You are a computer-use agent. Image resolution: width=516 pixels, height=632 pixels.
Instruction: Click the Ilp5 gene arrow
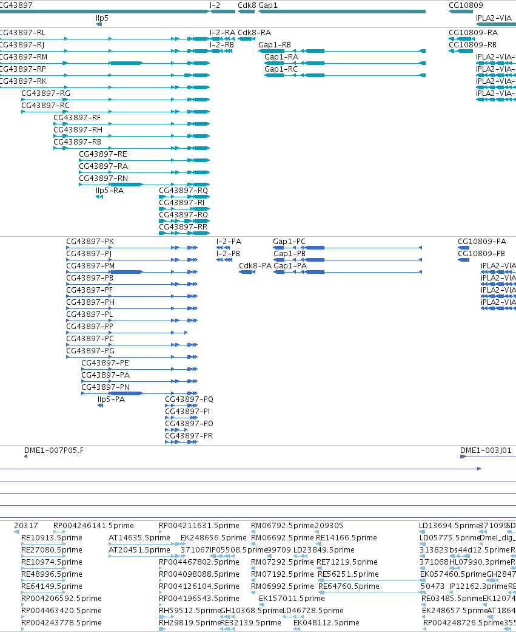pyautogui.click(x=99, y=24)
